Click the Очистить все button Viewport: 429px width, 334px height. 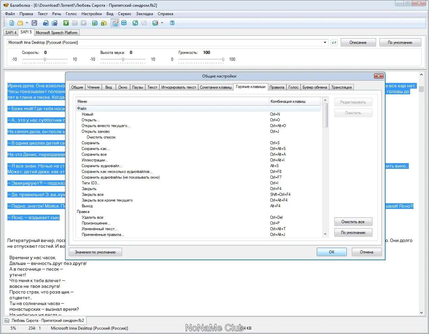click(x=353, y=222)
